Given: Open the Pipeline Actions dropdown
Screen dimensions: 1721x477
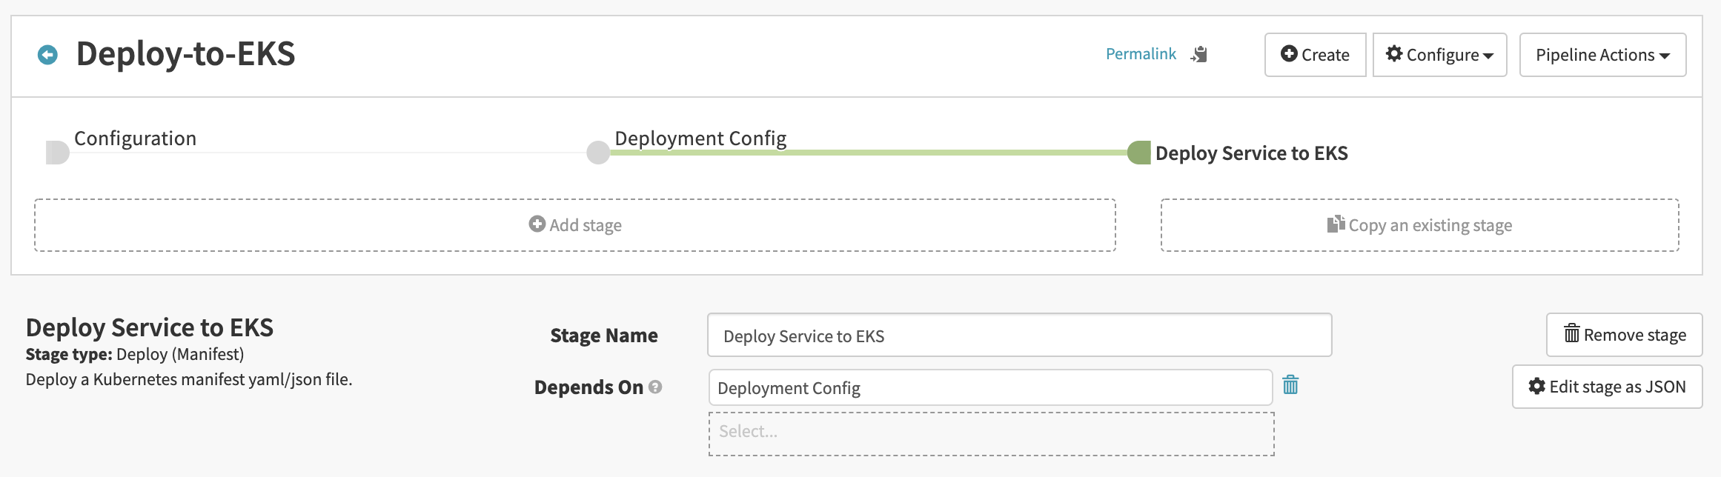Looking at the screenshot, I should coord(1602,55).
